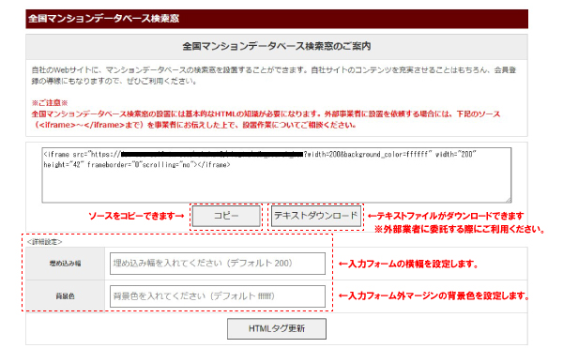Click the <詳細設定> section label

tap(44, 242)
